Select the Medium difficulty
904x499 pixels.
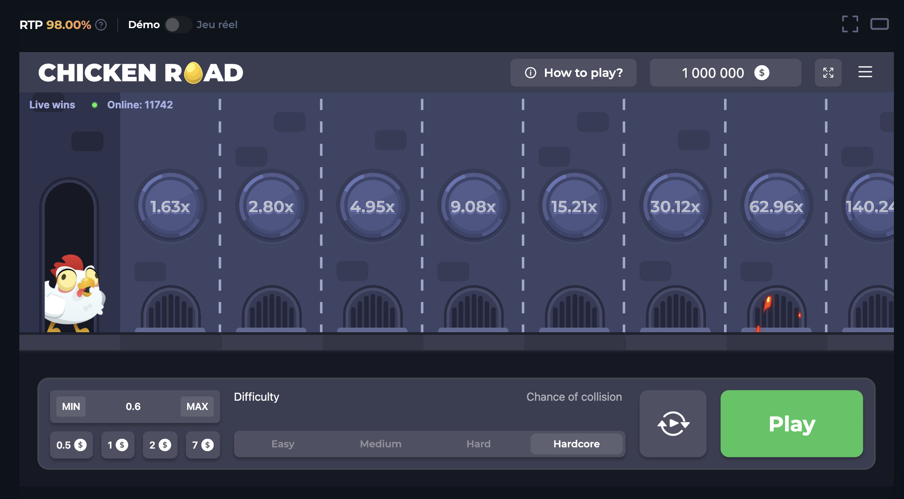[381, 444]
